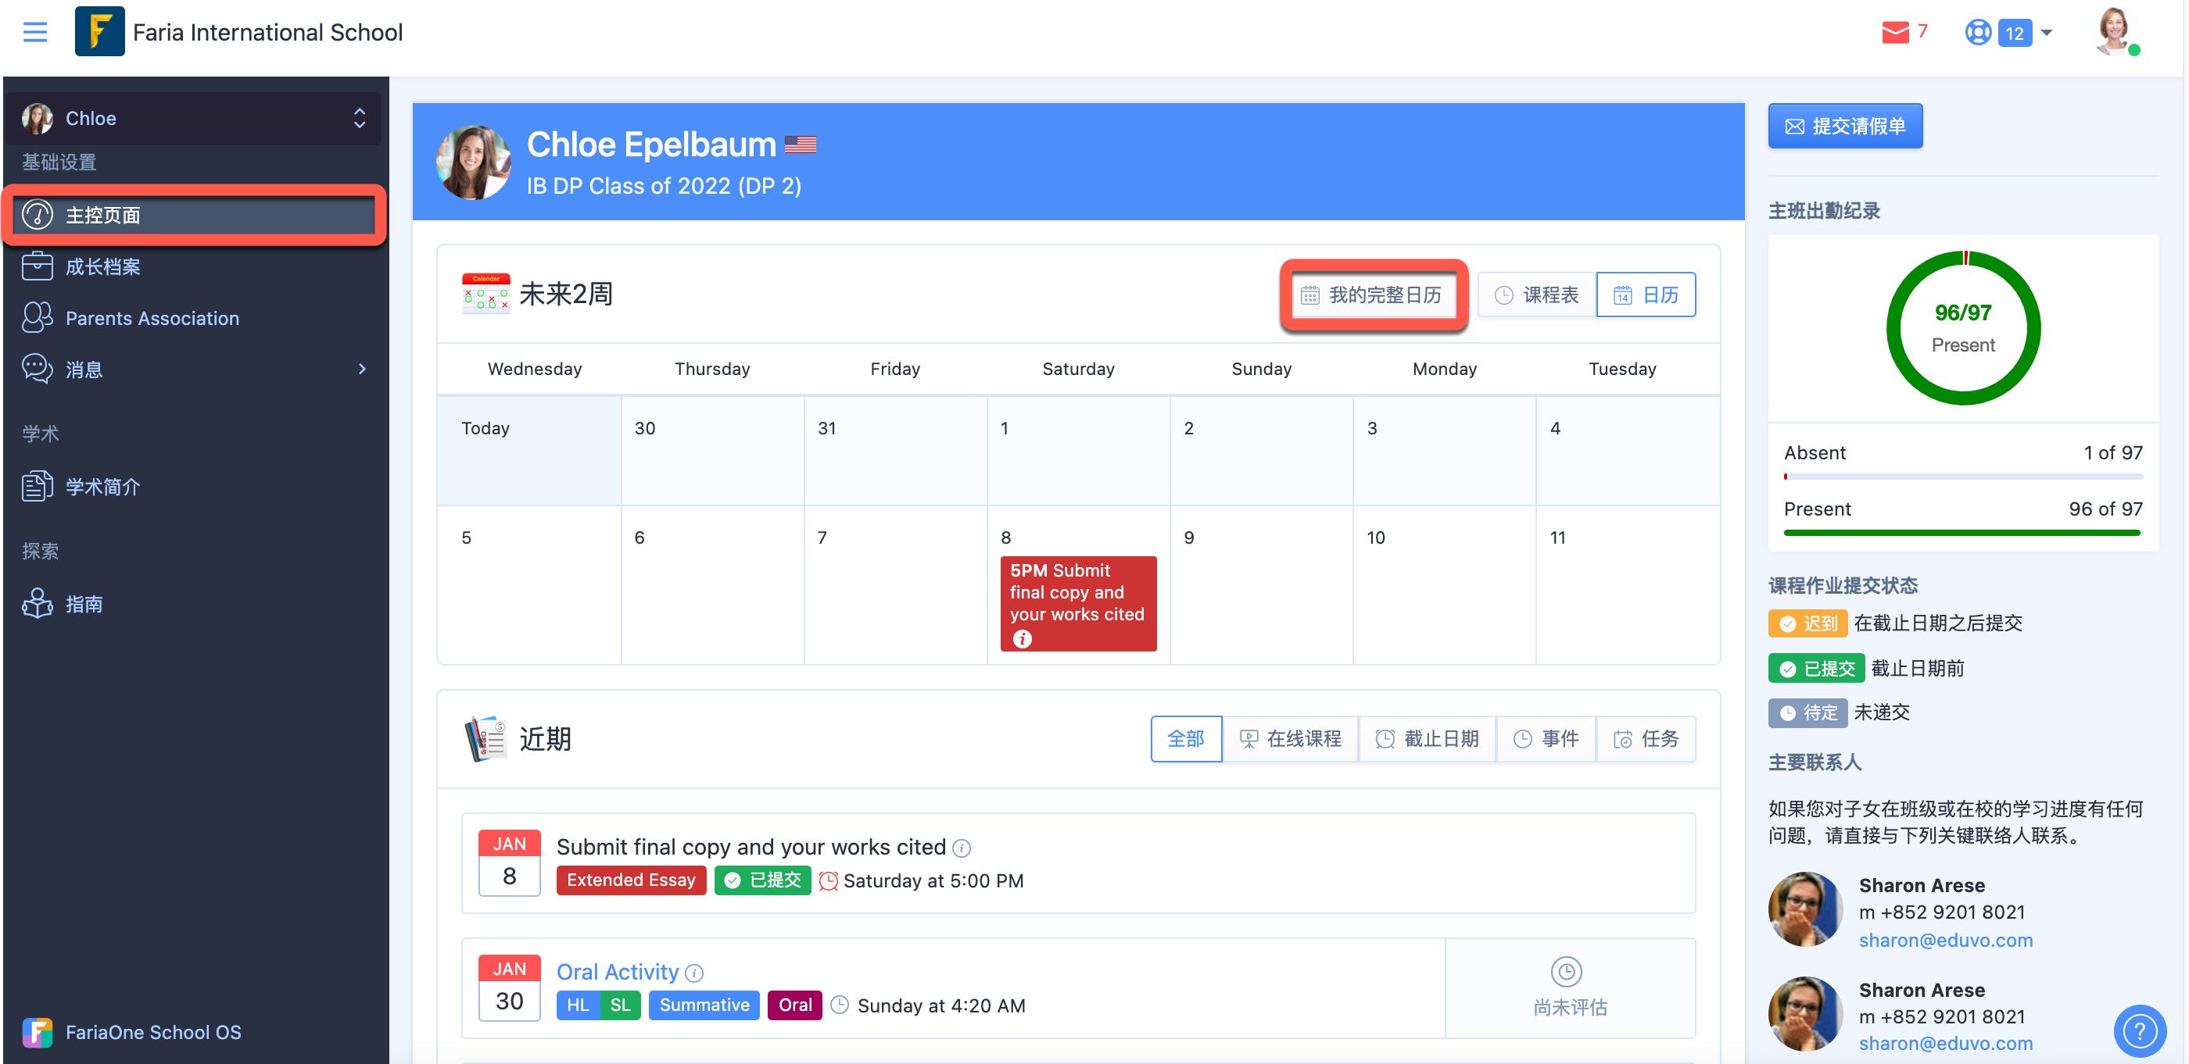Expand the support count dropdown arrow
Viewport: 2189px width, 1064px height.
2046,33
